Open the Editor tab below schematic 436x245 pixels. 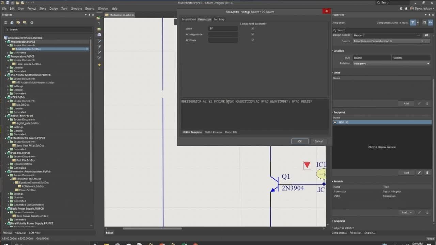tap(109, 233)
